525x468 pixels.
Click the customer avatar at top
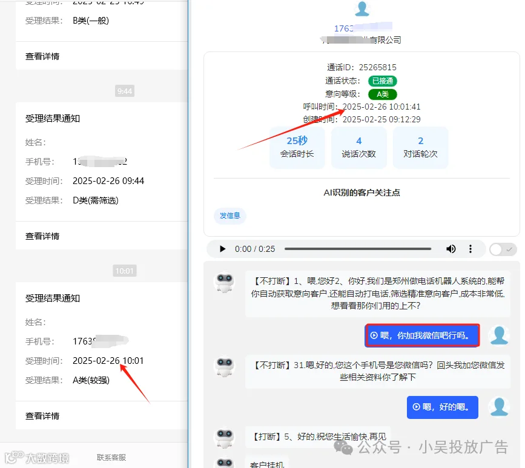click(x=362, y=9)
